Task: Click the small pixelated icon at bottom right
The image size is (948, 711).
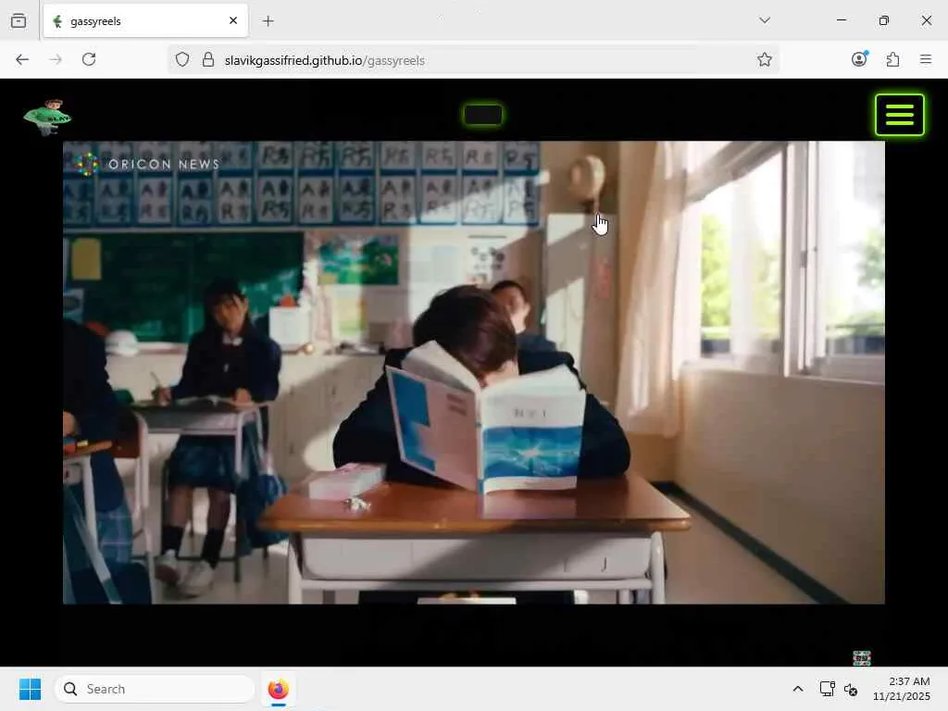Action: [x=862, y=657]
